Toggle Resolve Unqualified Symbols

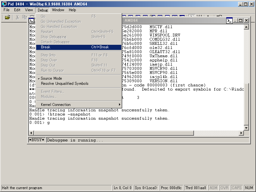click(79, 84)
